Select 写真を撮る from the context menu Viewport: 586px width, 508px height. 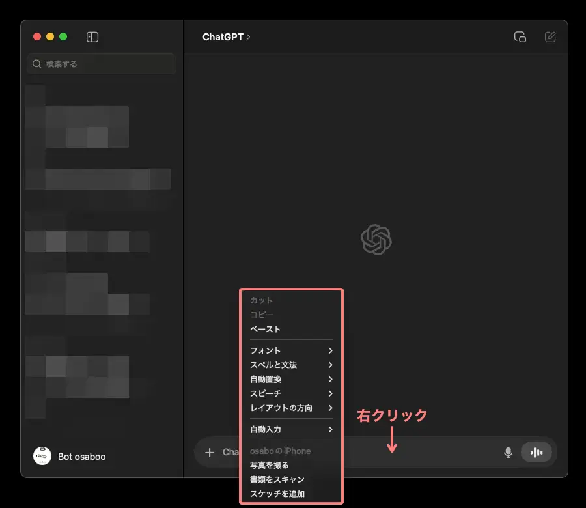point(291,465)
